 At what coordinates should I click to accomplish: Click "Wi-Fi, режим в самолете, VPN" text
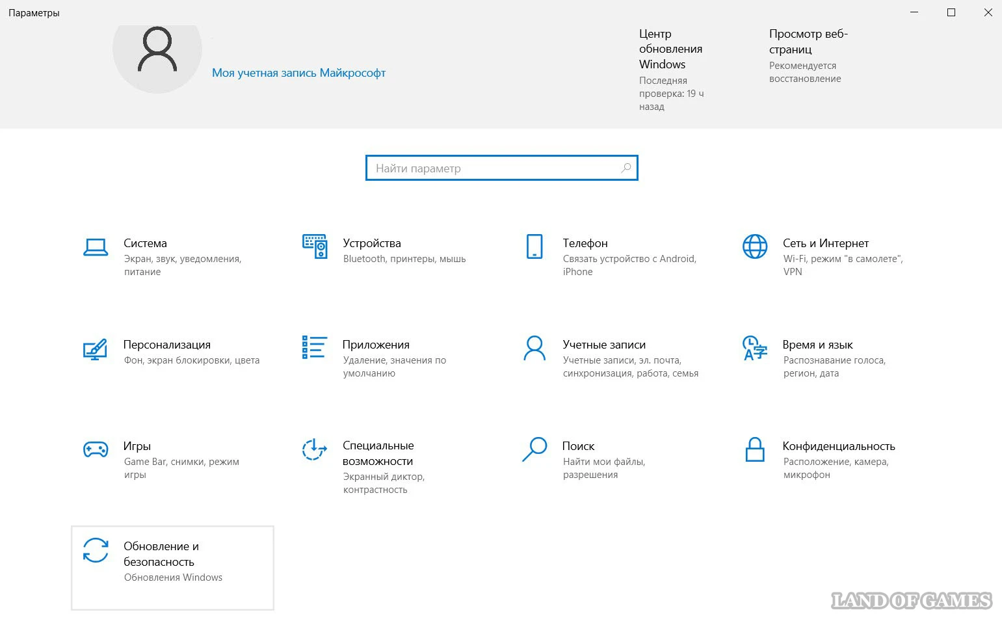pyautogui.click(x=843, y=265)
